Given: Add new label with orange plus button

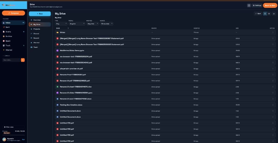Looking at the screenshot, I should pos(23,60).
